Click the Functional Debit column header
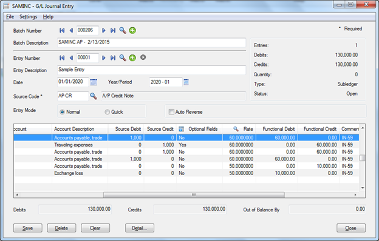This screenshot has width=379, height=241. pyautogui.click(x=277, y=129)
